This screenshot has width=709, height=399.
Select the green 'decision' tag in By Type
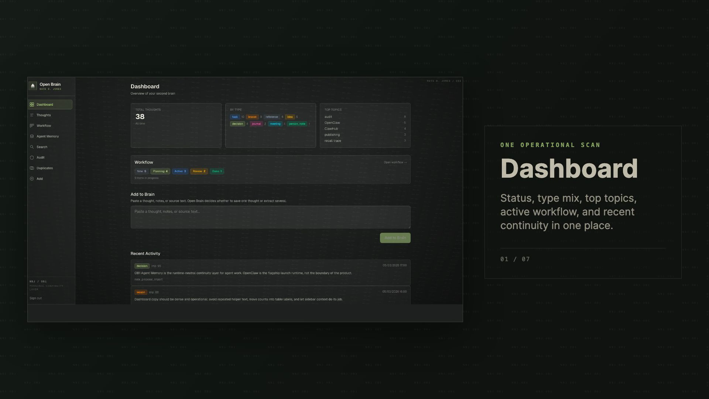click(x=237, y=124)
